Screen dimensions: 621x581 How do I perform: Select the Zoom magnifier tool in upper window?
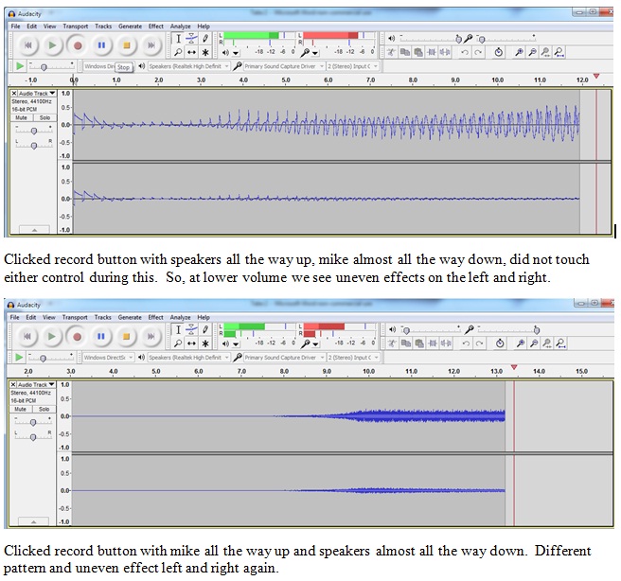[178, 52]
